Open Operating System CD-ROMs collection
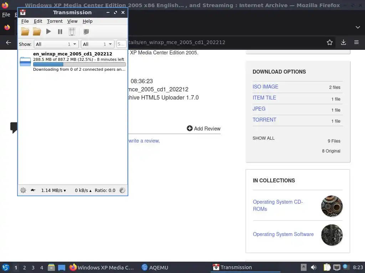The image size is (365, 273). pyautogui.click(x=278, y=205)
